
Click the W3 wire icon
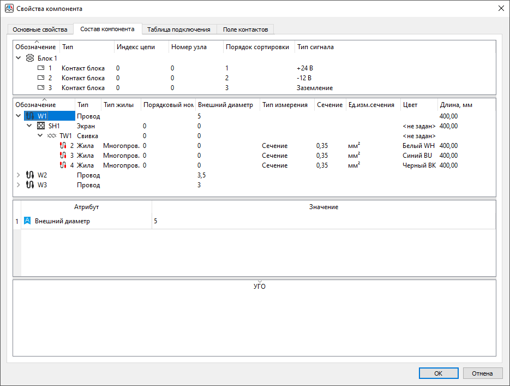click(30, 185)
